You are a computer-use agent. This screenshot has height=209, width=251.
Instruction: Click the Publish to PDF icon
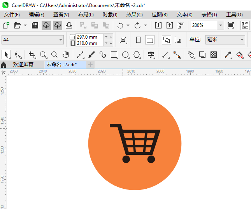coord(181,25)
